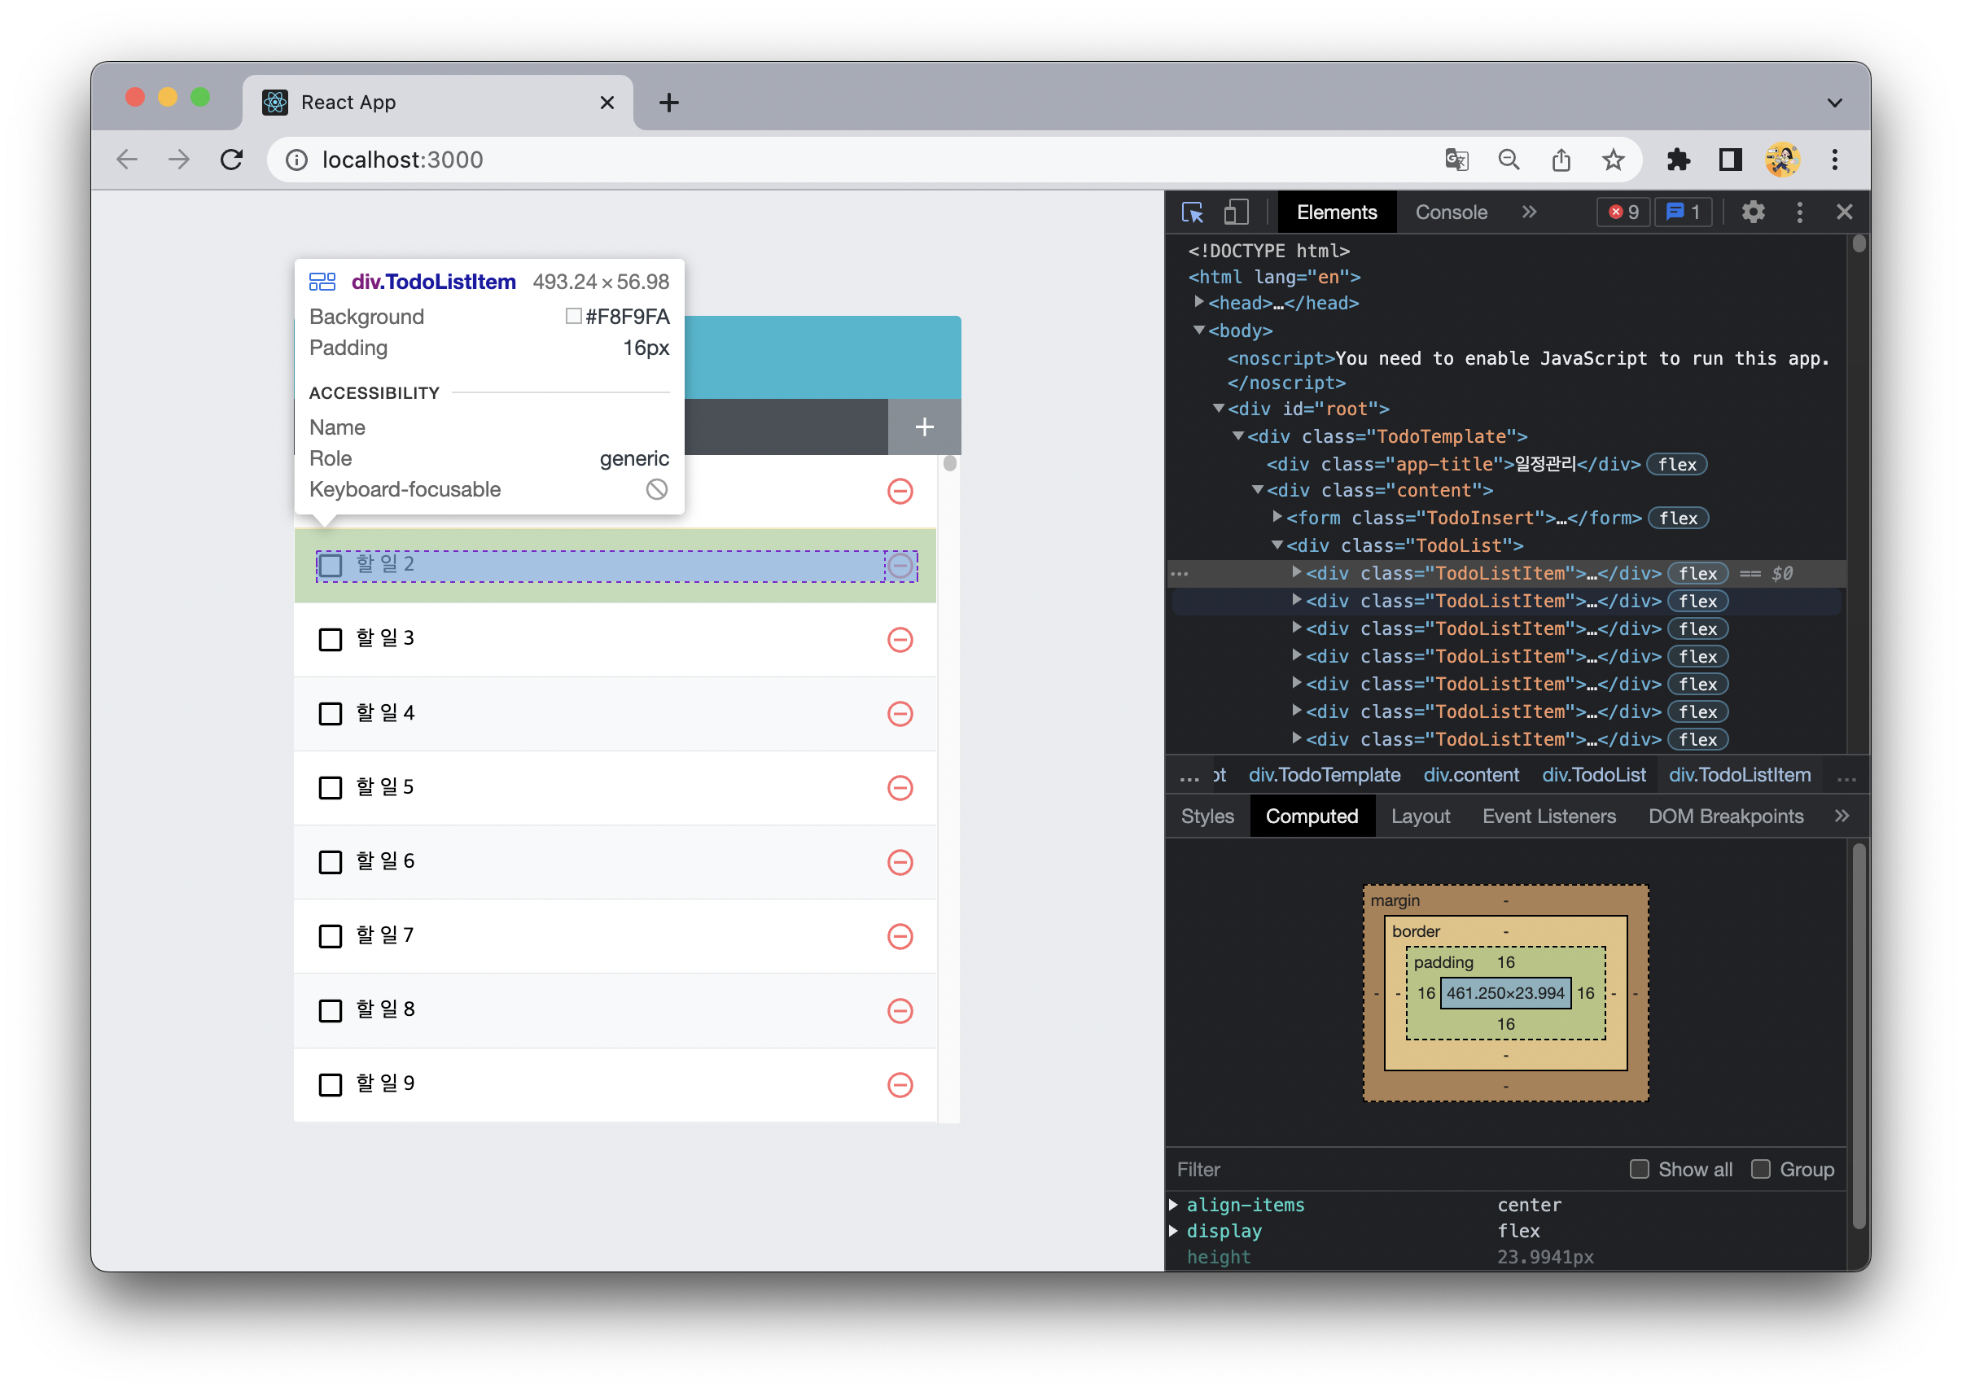This screenshot has height=1392, width=1962.
Task: Toggle the device toolbar icon
Action: point(1235,212)
